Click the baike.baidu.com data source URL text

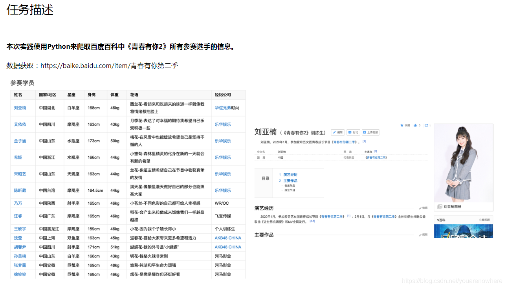[109, 66]
